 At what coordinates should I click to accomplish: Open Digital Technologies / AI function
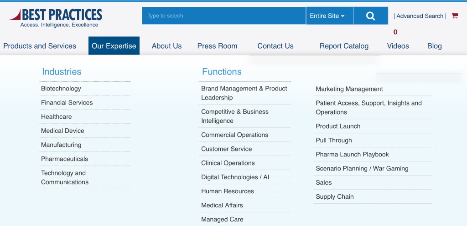235,177
